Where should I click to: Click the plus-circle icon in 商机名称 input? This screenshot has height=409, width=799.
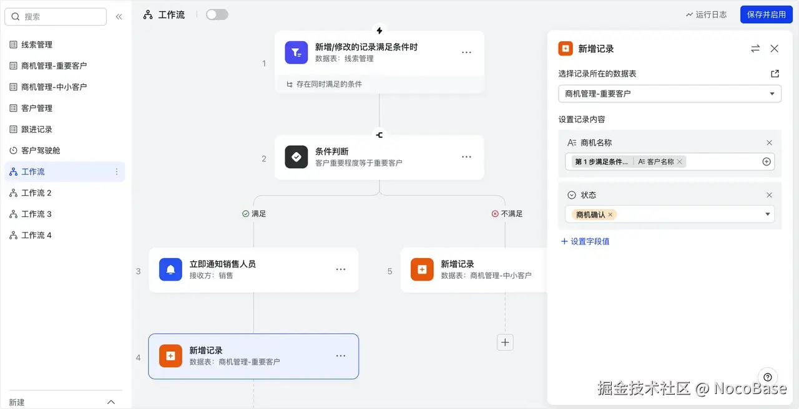pos(767,161)
